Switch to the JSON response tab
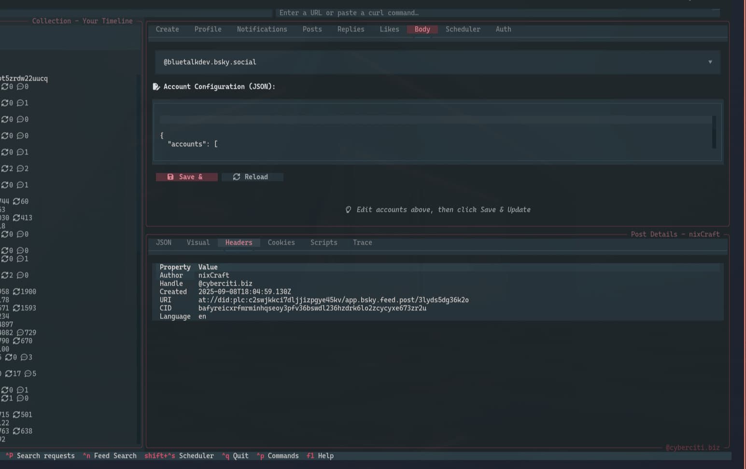Image resolution: width=746 pixels, height=469 pixels. pyautogui.click(x=163, y=243)
